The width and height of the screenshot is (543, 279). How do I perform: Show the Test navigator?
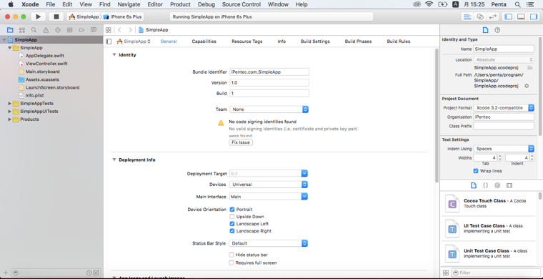coord(58,30)
